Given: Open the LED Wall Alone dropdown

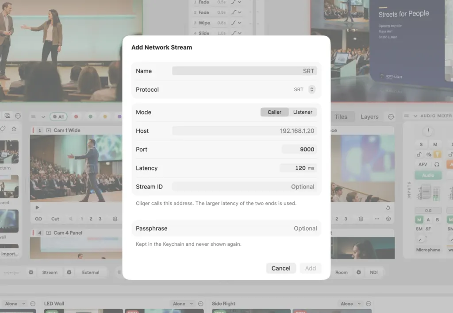Looking at the screenshot, I should [x=183, y=303].
